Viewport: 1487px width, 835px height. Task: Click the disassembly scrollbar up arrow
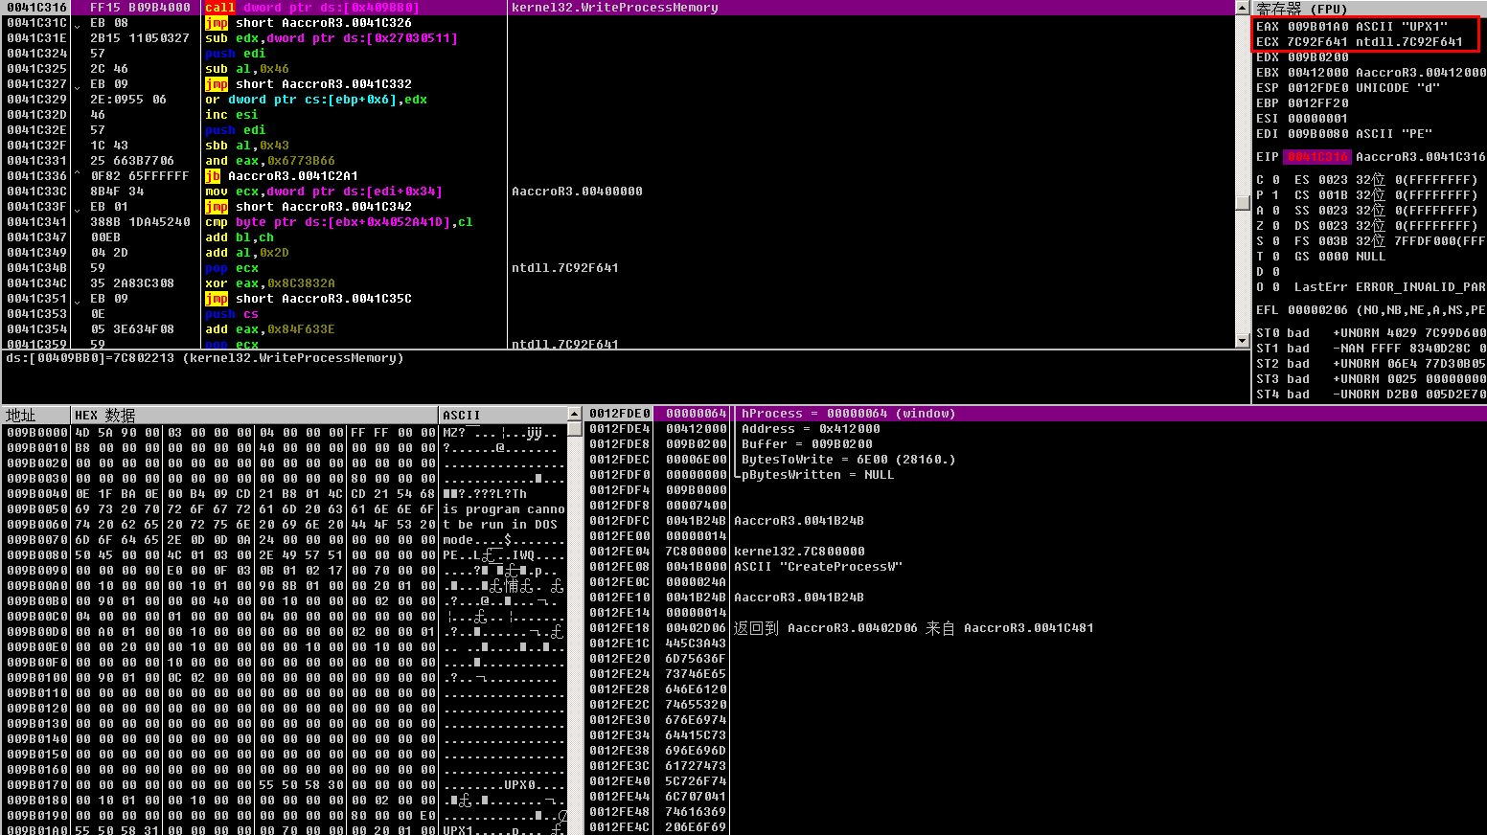click(1242, 8)
